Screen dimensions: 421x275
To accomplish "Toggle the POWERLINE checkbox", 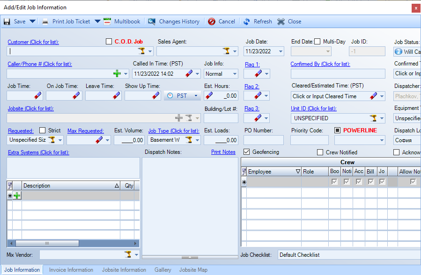I will point(337,130).
